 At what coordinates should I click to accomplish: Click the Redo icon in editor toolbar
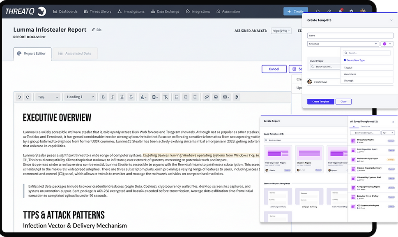(28, 97)
